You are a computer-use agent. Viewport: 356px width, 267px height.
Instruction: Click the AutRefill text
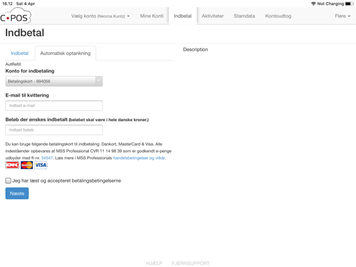[13, 64]
